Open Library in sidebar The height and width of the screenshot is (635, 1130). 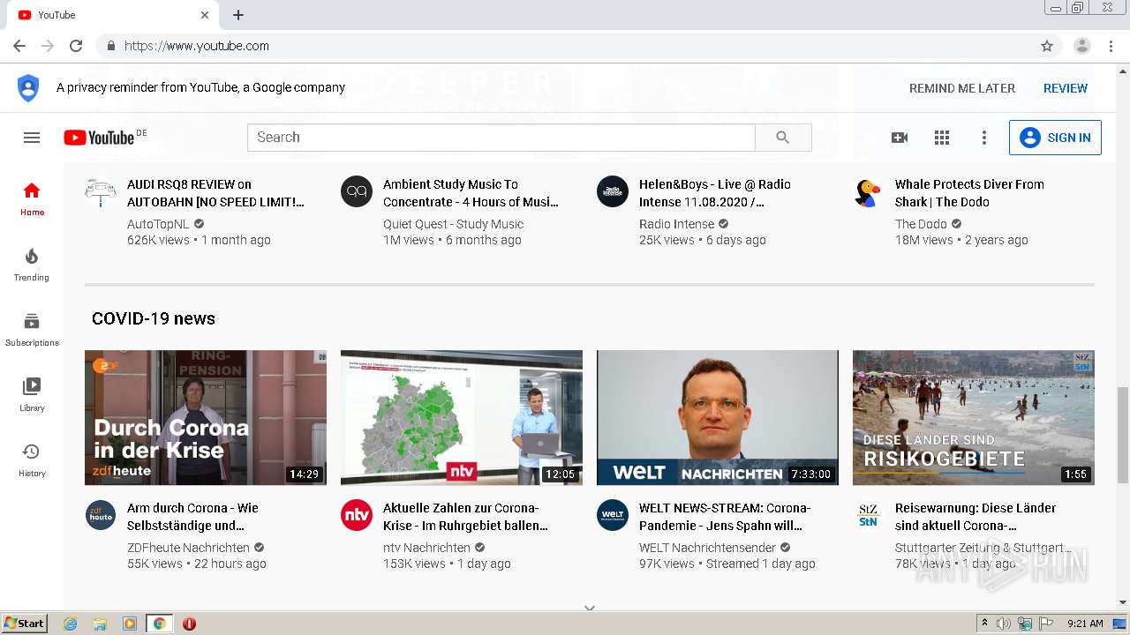pyautogui.click(x=32, y=395)
